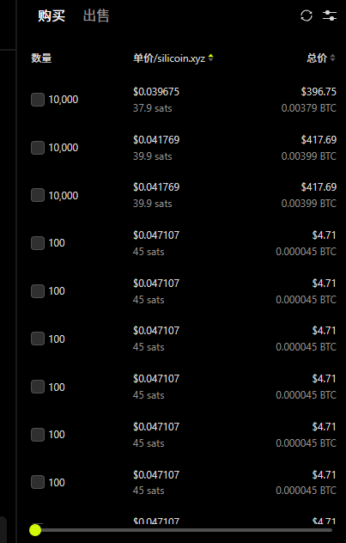Click the $396.75 total price entry

[x=319, y=92]
